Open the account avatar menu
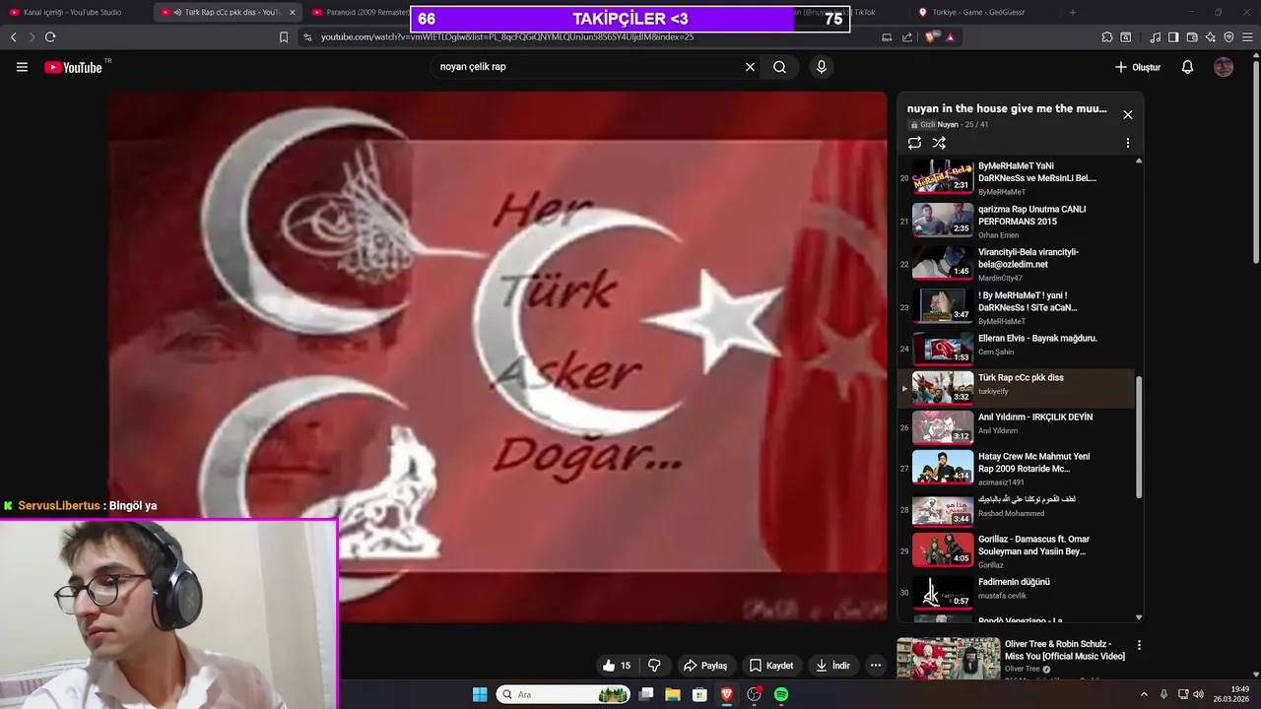This screenshot has width=1261, height=709. [x=1224, y=67]
